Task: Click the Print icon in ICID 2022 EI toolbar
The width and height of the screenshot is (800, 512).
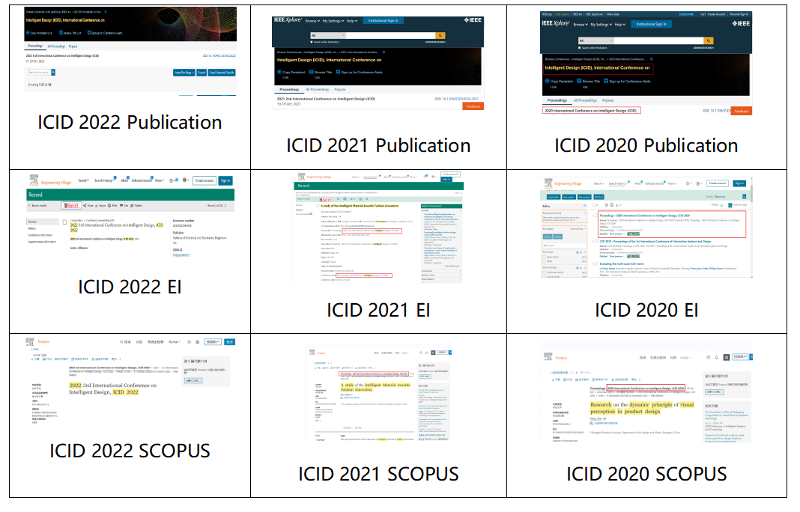Action: 109,206
